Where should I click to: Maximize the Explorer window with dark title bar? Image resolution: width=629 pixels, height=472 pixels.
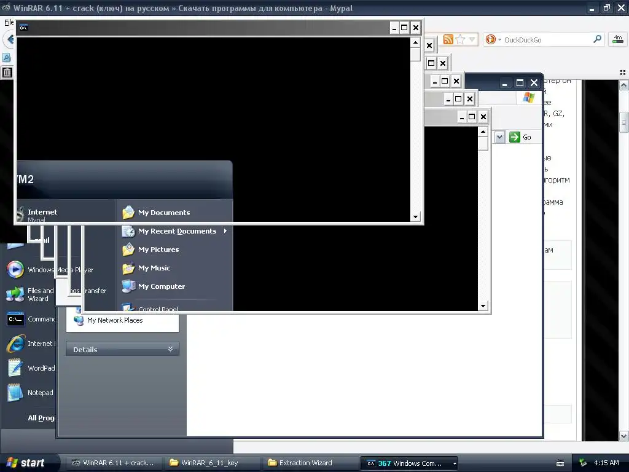520,83
